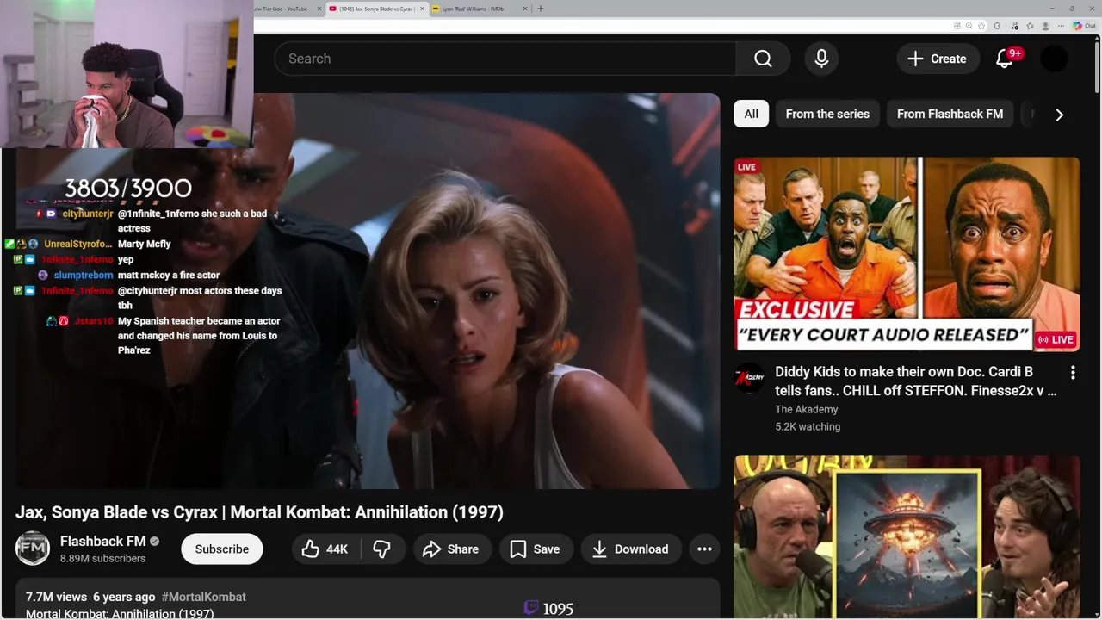Click chat username cityhunterjr
This screenshot has width=1102, height=620.
[88, 214]
